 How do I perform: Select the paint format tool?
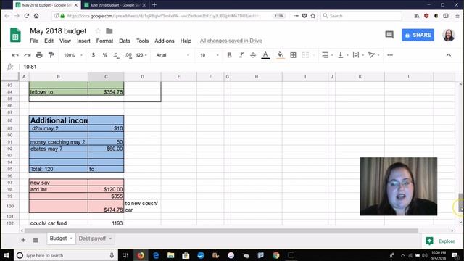(x=51, y=55)
